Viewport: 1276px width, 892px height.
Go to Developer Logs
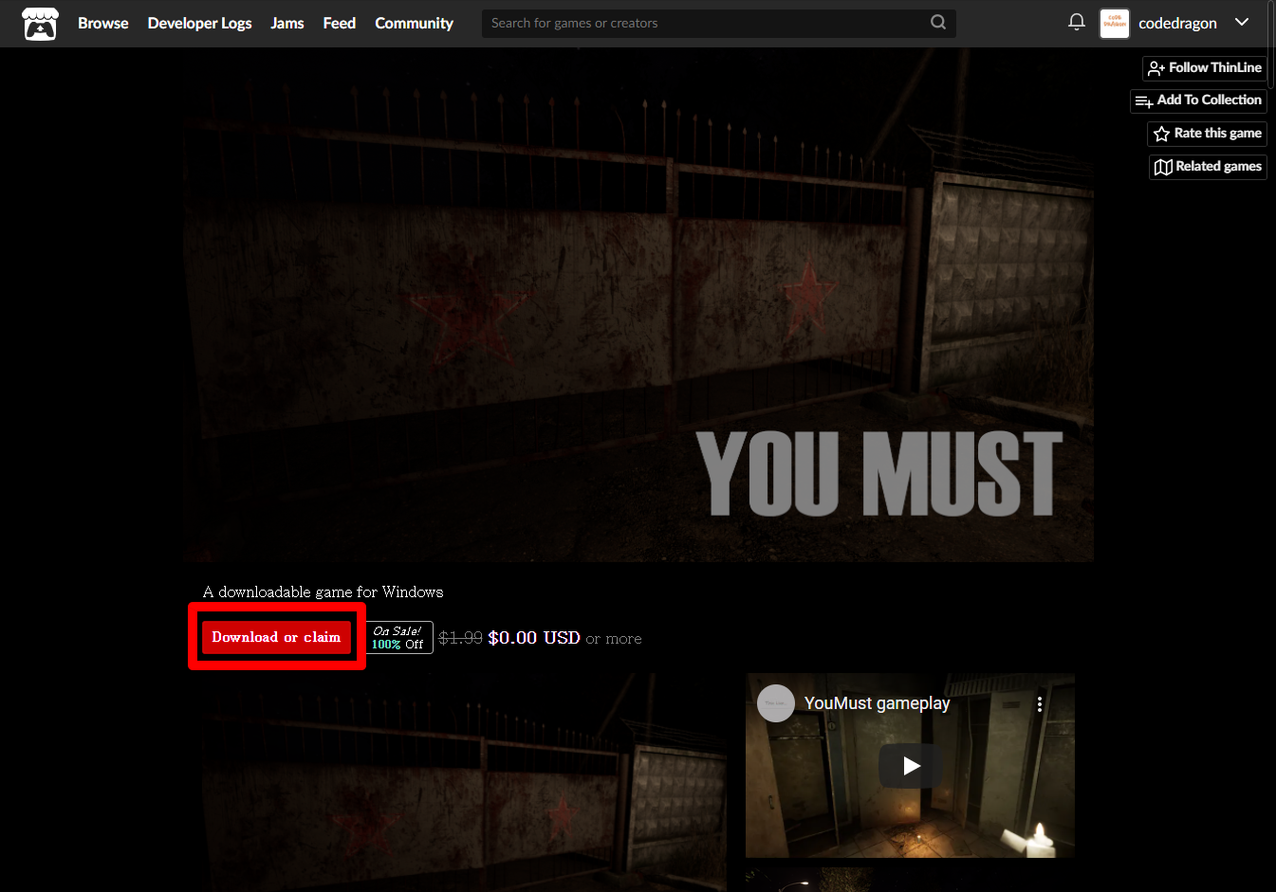(x=199, y=23)
